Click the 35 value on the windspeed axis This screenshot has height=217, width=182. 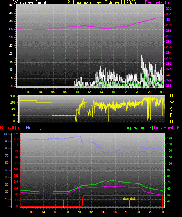coord(11,29)
